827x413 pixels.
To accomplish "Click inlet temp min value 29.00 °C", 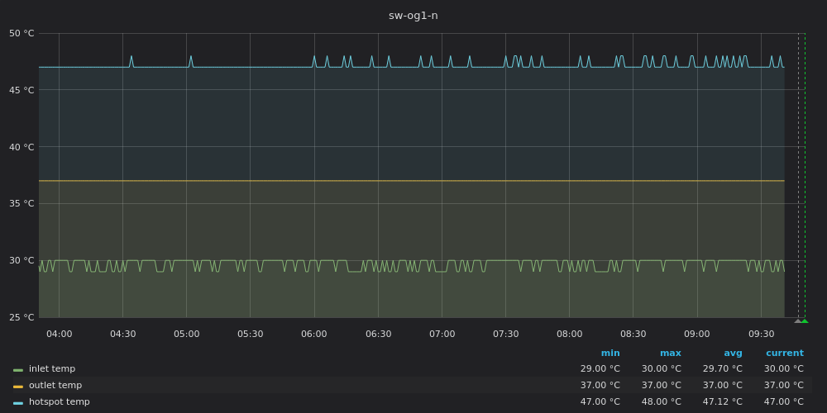I will point(600,369).
